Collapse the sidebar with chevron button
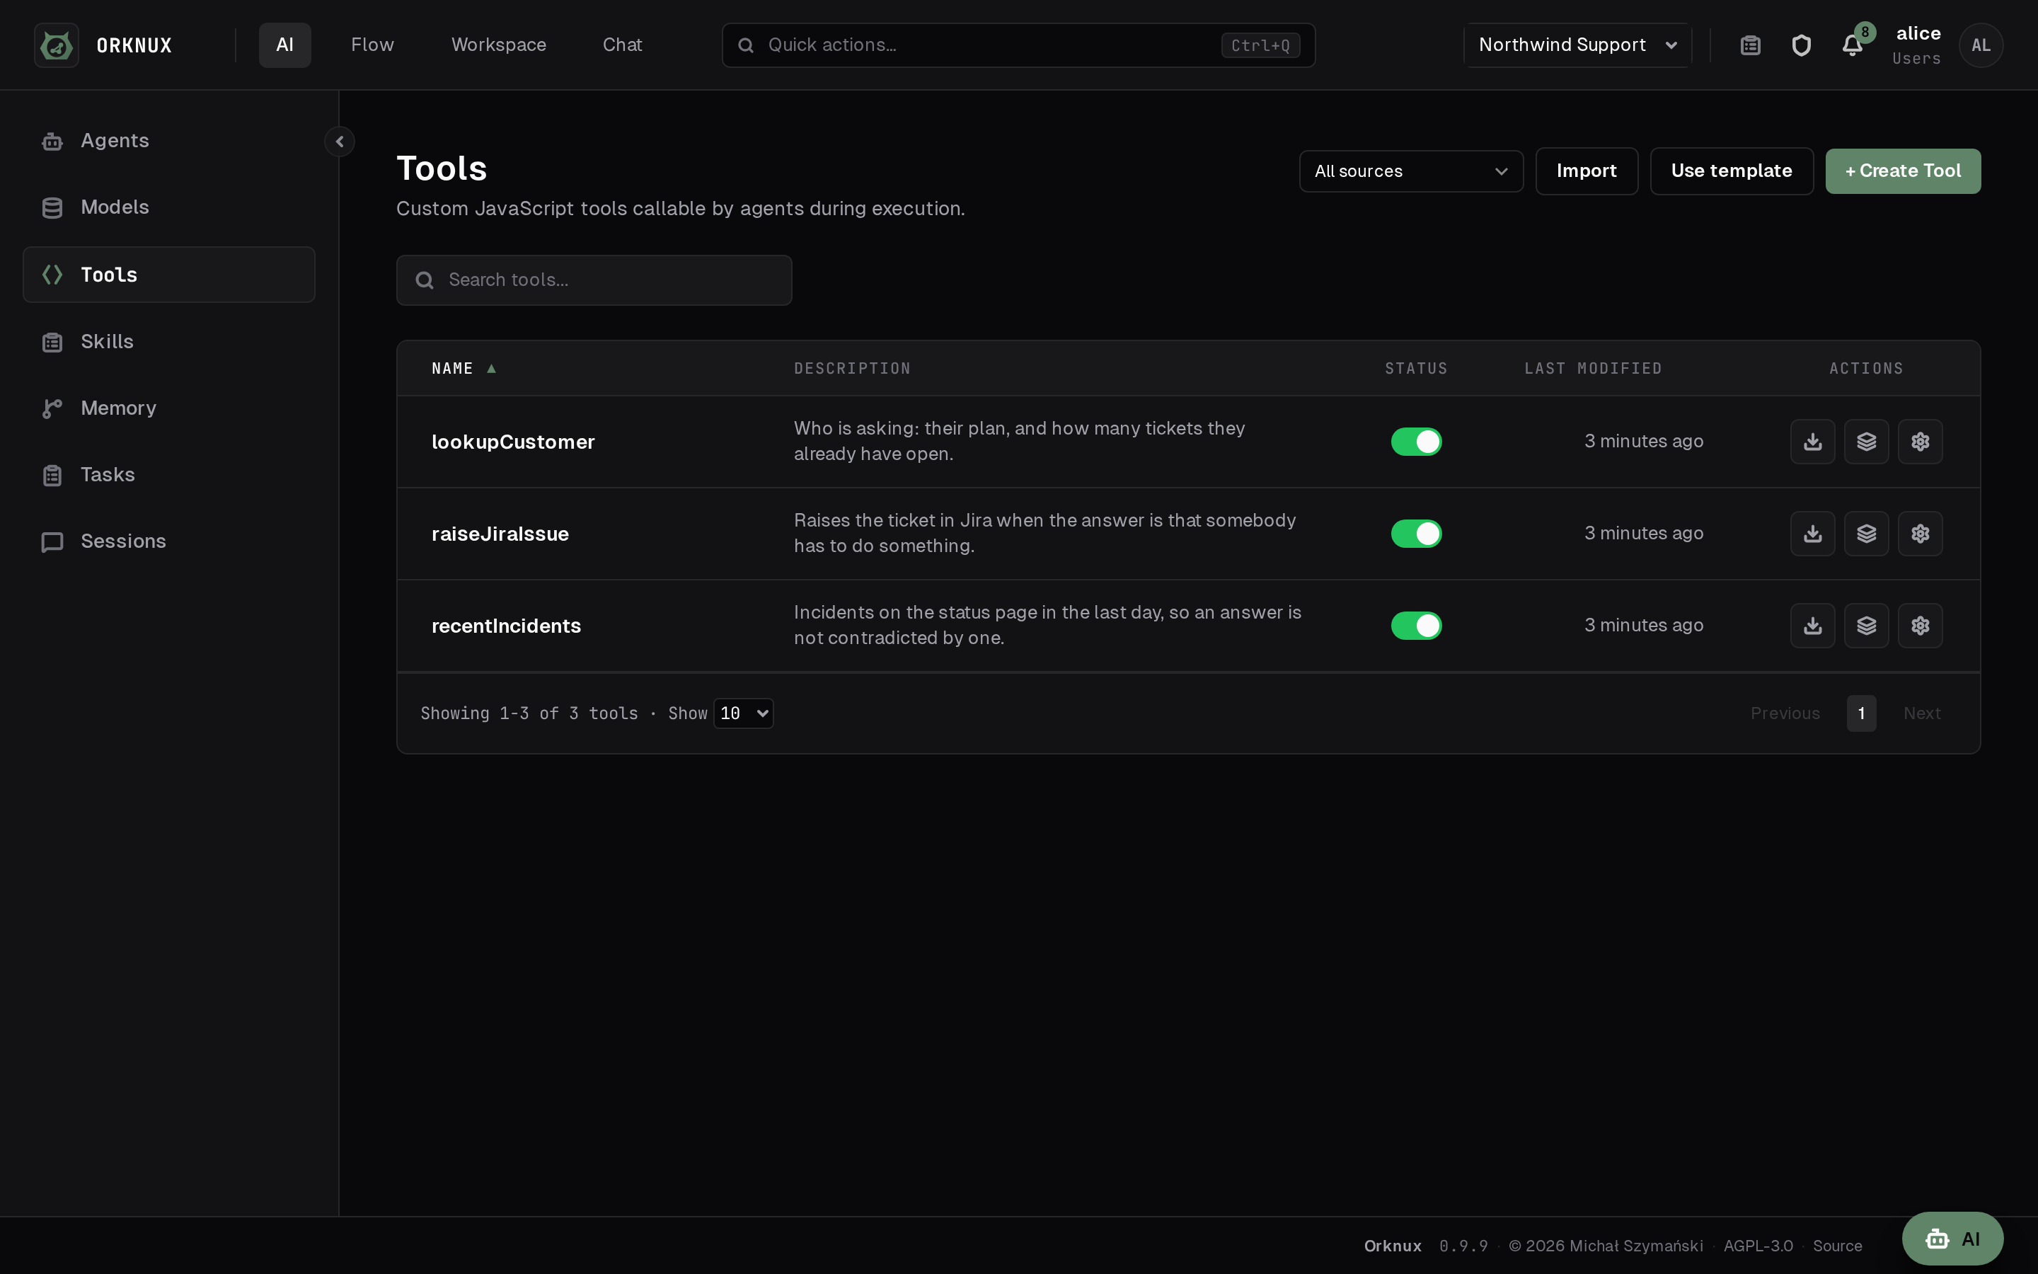 [340, 142]
